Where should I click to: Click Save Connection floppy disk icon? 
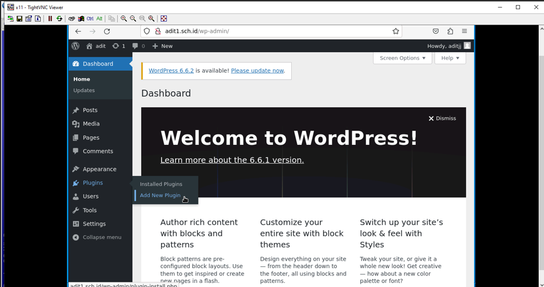[x=19, y=19]
